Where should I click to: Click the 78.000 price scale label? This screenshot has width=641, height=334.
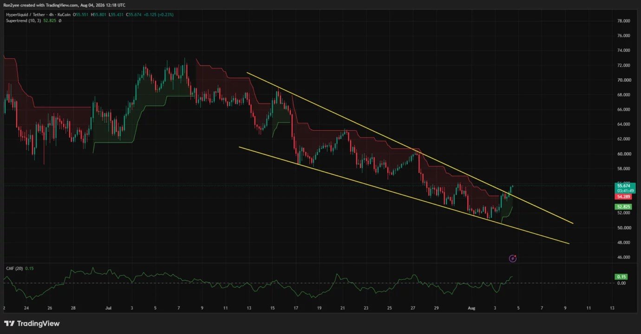click(623, 21)
